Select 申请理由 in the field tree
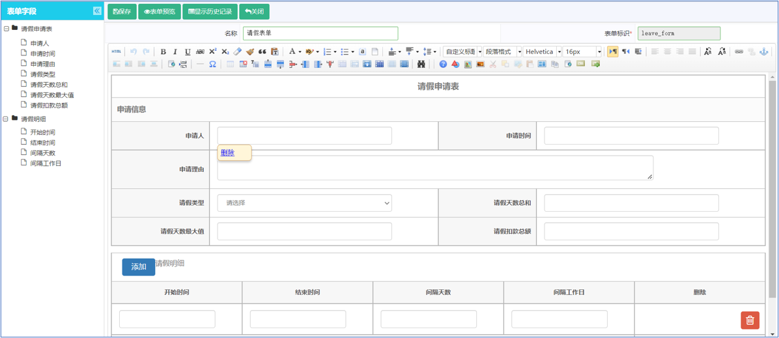 point(42,64)
